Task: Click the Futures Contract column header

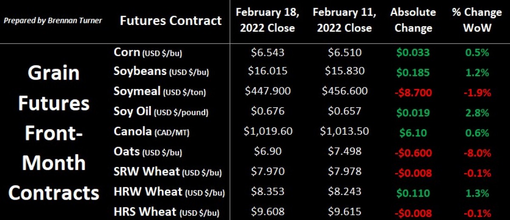Action: click(x=170, y=20)
